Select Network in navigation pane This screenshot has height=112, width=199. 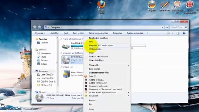[x=43, y=92]
